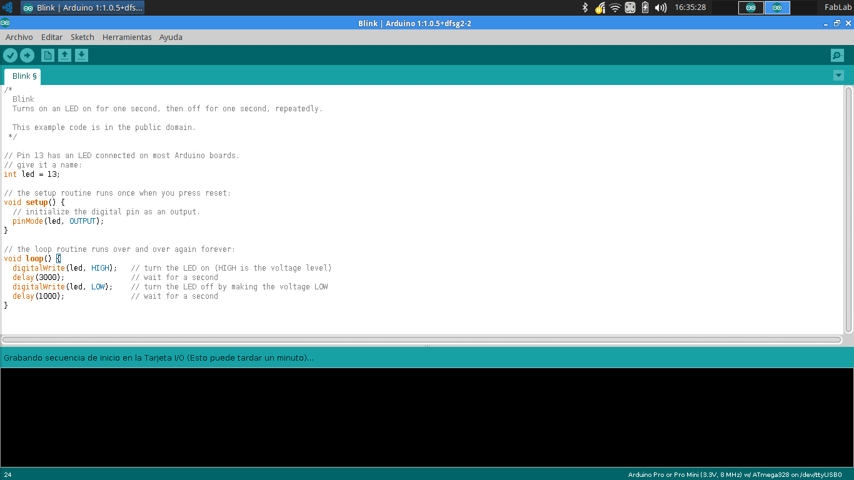Save the sketch with the Save (down arrow) icon
Screen dimensions: 854x480
tap(81, 56)
